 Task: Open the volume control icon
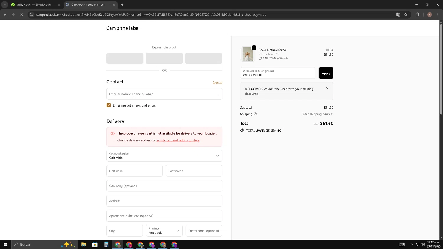point(423,244)
